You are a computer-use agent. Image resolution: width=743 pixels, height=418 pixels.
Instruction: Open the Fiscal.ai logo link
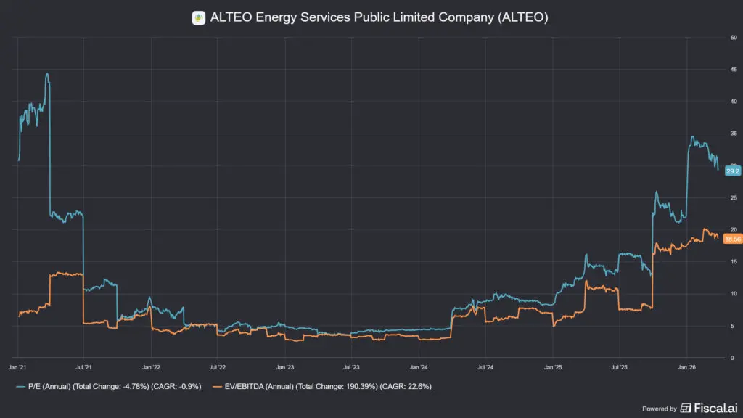click(x=710, y=408)
